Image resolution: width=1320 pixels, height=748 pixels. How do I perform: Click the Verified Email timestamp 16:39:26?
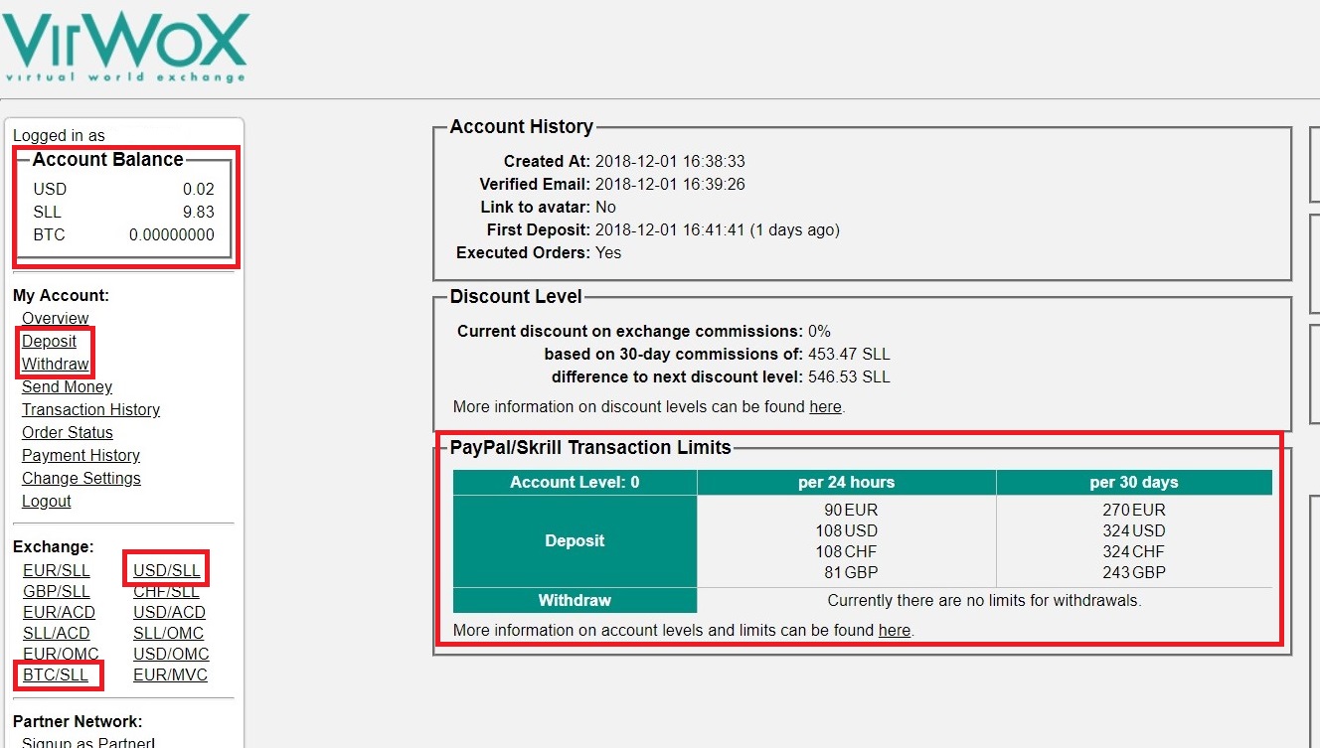[x=670, y=185]
